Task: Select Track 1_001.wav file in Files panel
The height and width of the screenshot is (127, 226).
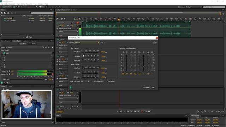Action: pos(11,20)
